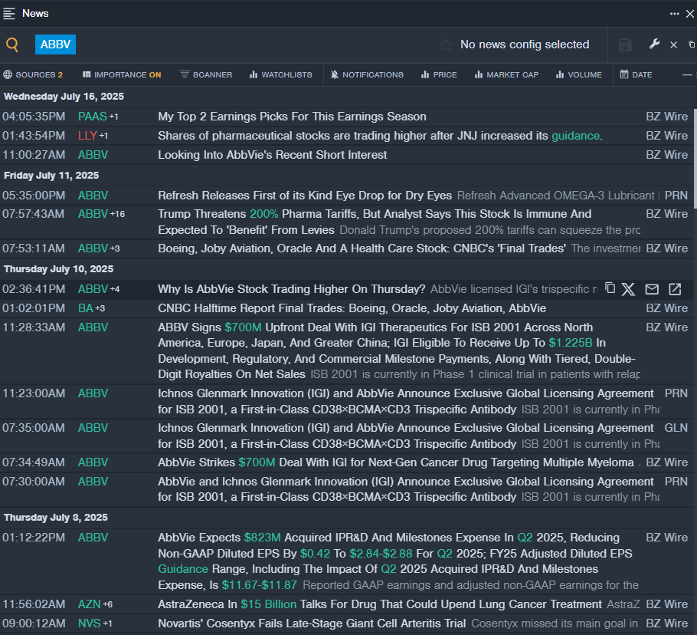Image resolution: width=697 pixels, height=635 pixels.
Task: Open news settings with the wrench icon
Action: (654, 44)
